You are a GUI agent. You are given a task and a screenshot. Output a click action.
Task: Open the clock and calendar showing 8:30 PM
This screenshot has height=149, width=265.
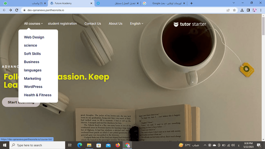248,145
